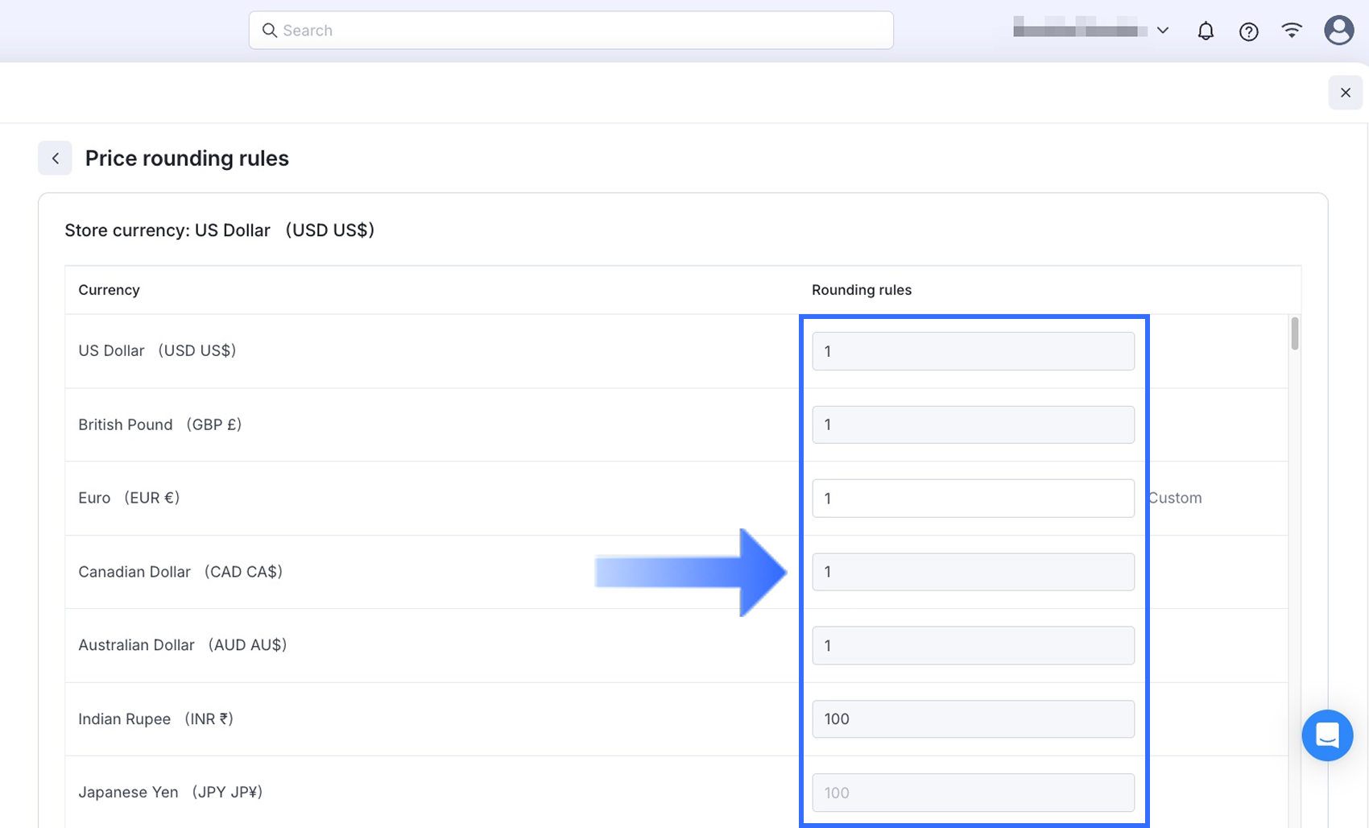The image size is (1369, 828).
Task: Edit the Canadian Dollar rounding rule field
Action: click(x=973, y=572)
